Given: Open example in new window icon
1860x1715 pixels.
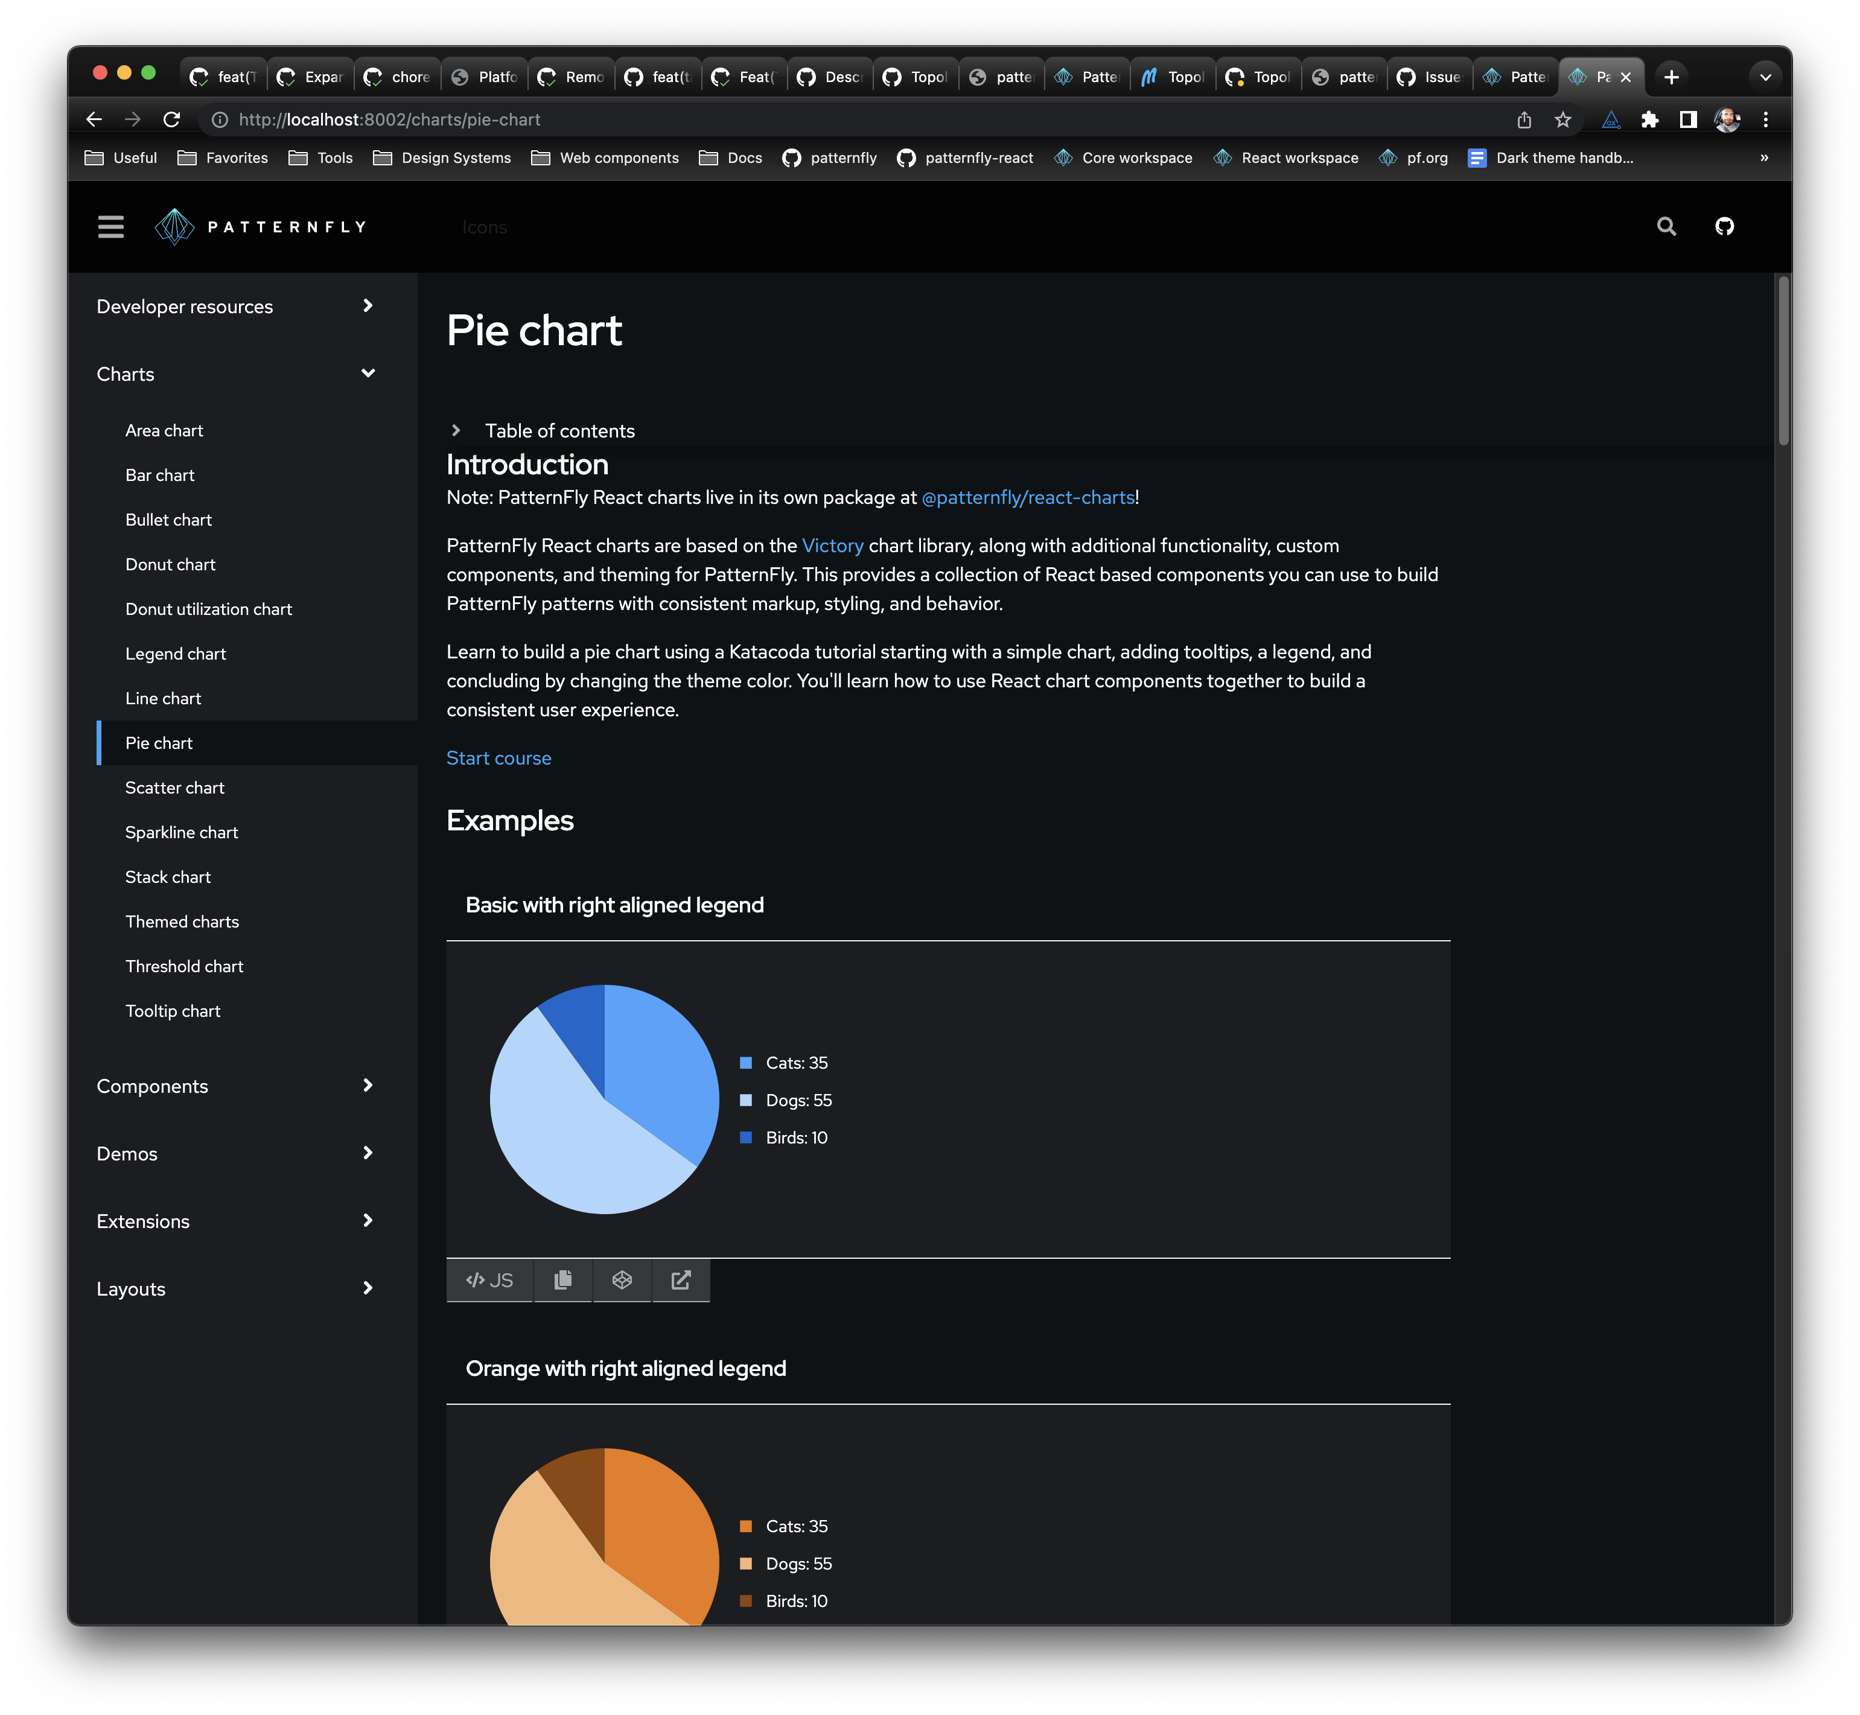Looking at the screenshot, I should click(680, 1280).
